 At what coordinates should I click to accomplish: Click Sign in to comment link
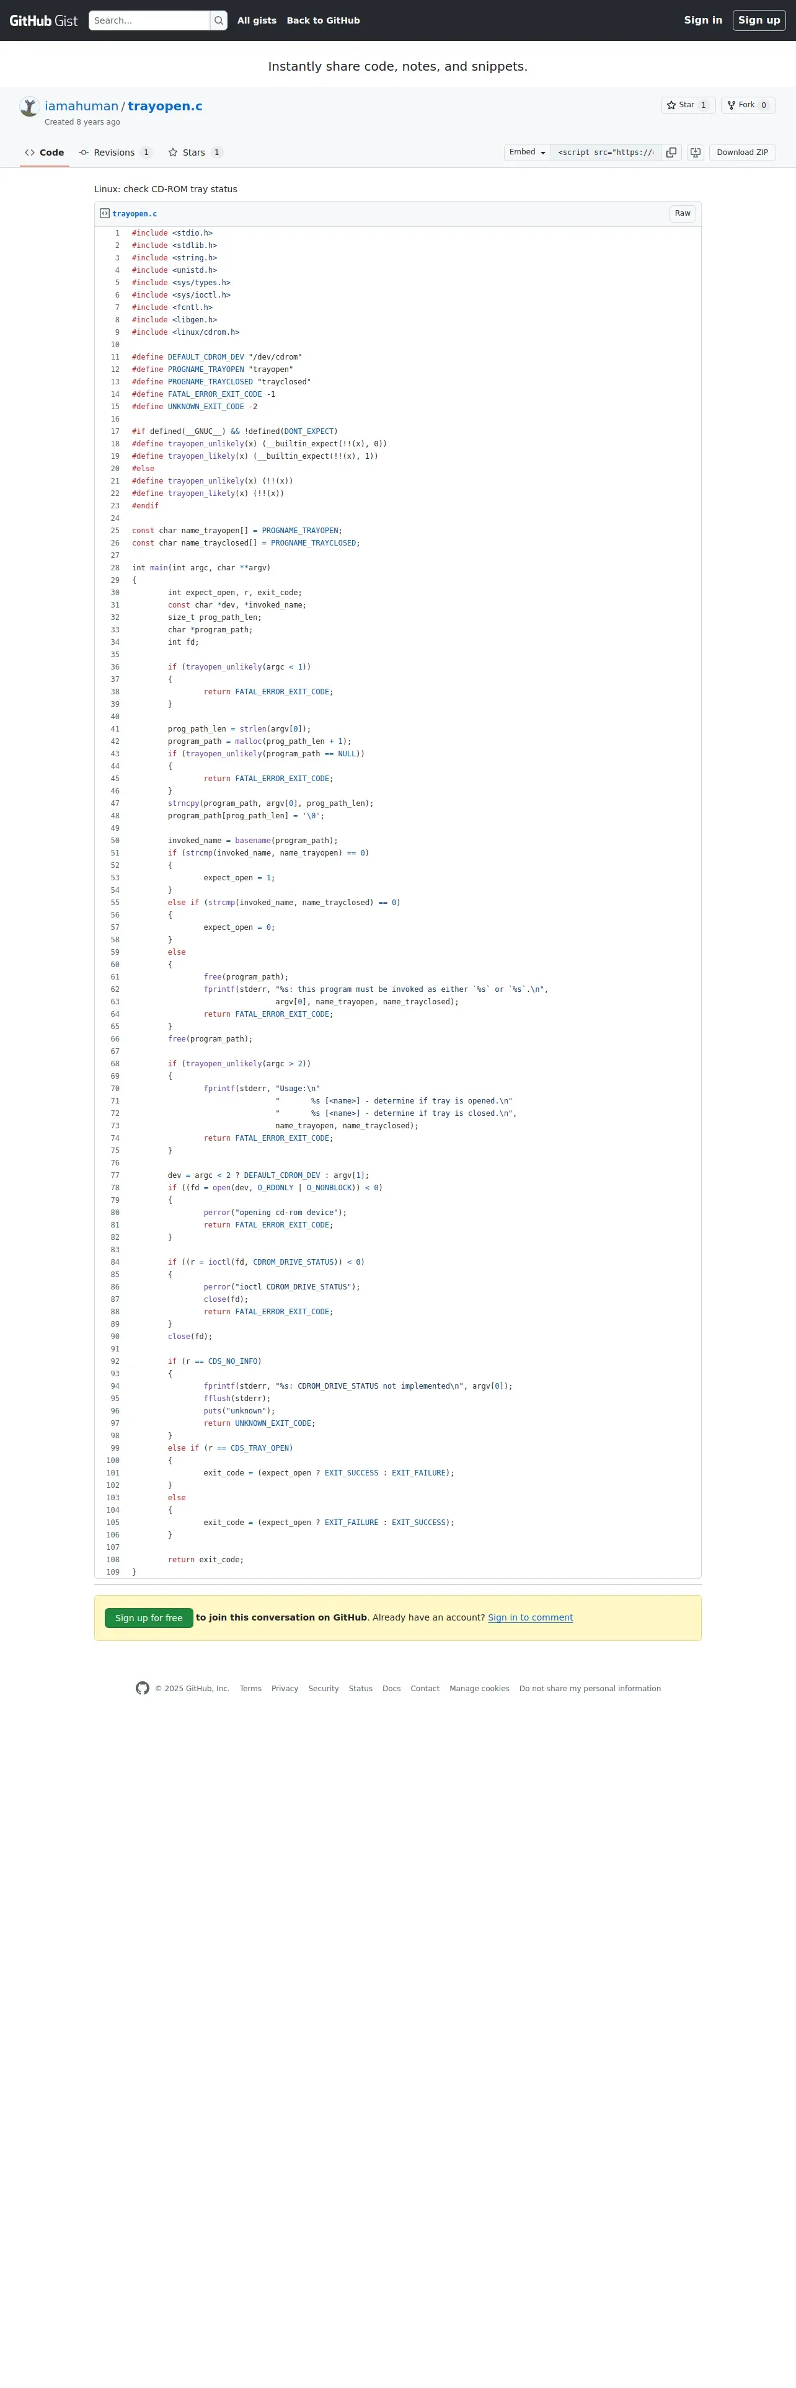pyautogui.click(x=530, y=1619)
